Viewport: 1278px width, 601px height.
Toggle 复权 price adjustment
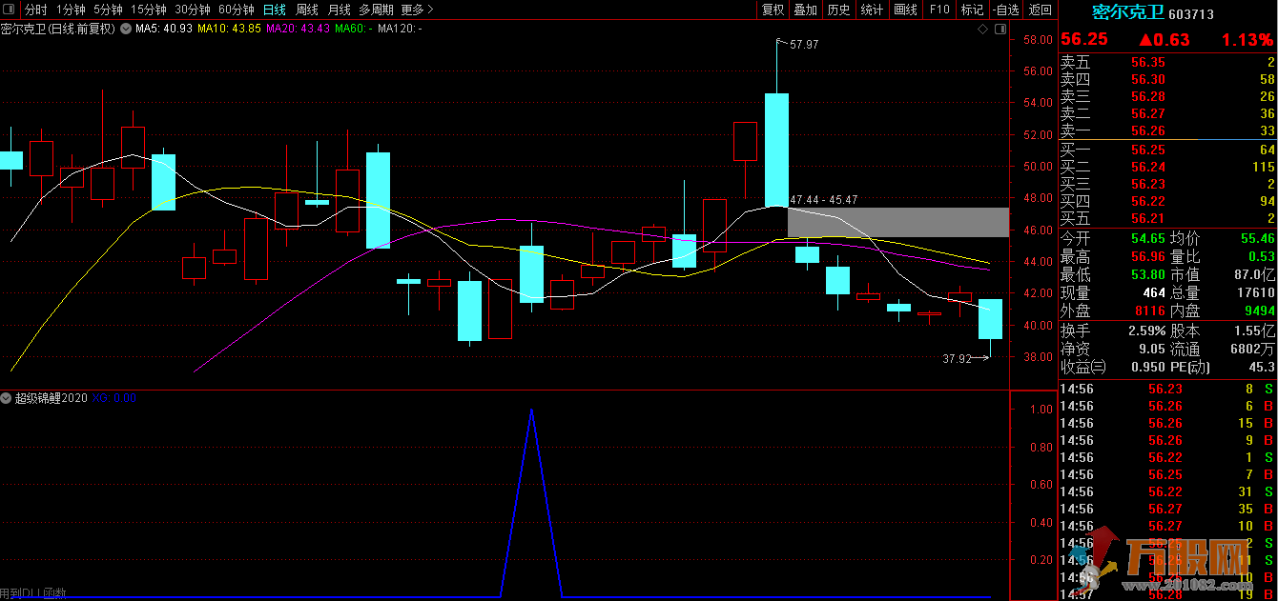[x=773, y=10]
